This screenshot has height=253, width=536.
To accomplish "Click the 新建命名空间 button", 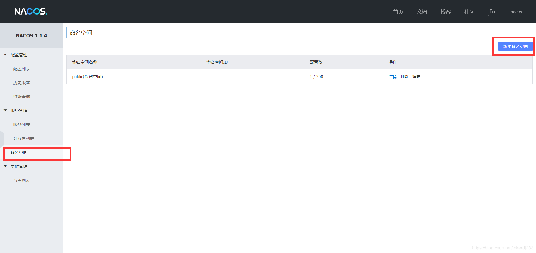I will [515, 47].
